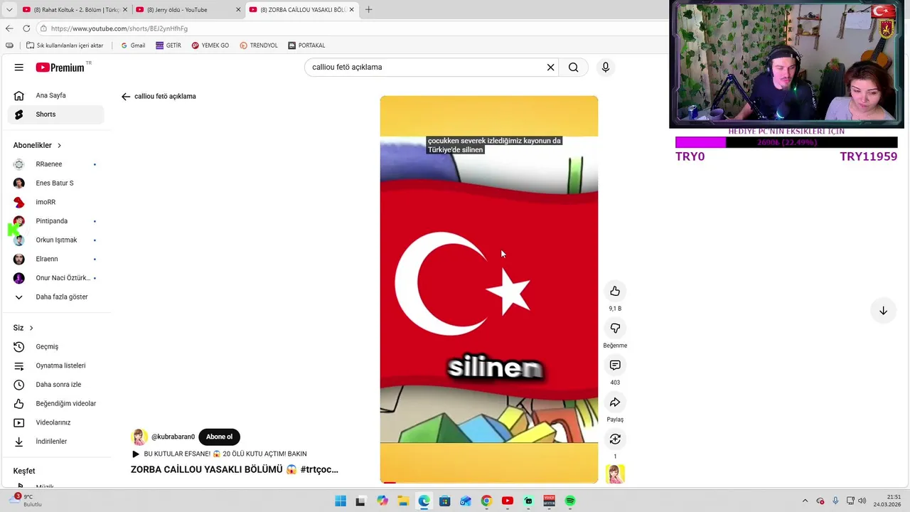Close the 'ZORBA CAİLLOU YASAKLI BÖLÜ' tab
The image size is (910, 512).
tap(351, 10)
